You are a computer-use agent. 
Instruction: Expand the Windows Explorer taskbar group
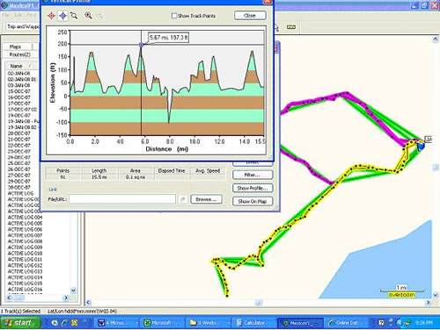tap(209, 323)
